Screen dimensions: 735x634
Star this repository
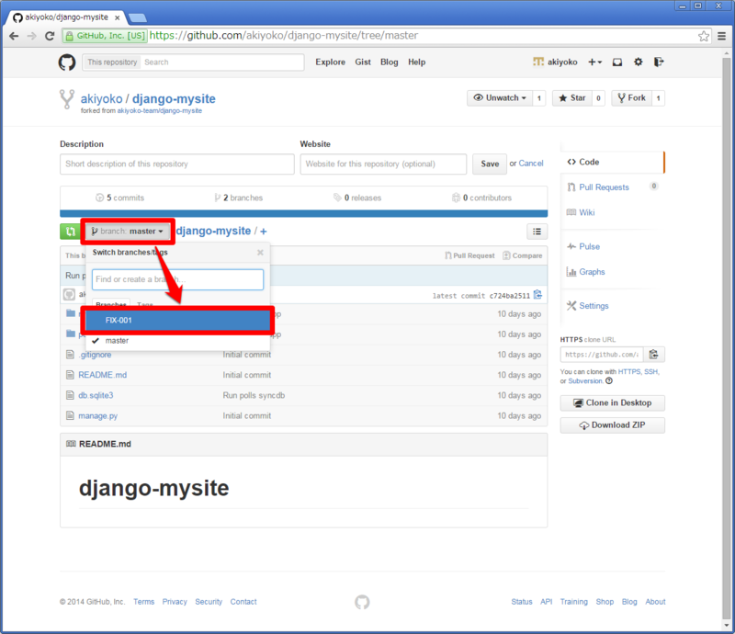pyautogui.click(x=572, y=98)
